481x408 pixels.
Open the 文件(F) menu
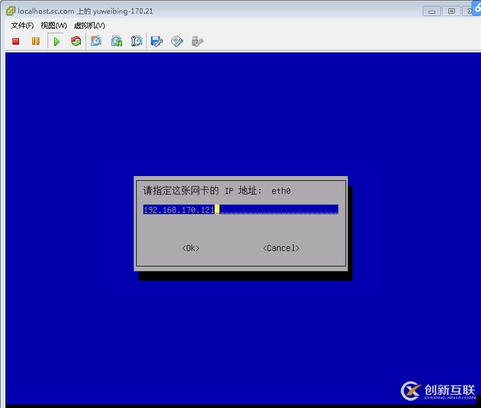[21, 26]
